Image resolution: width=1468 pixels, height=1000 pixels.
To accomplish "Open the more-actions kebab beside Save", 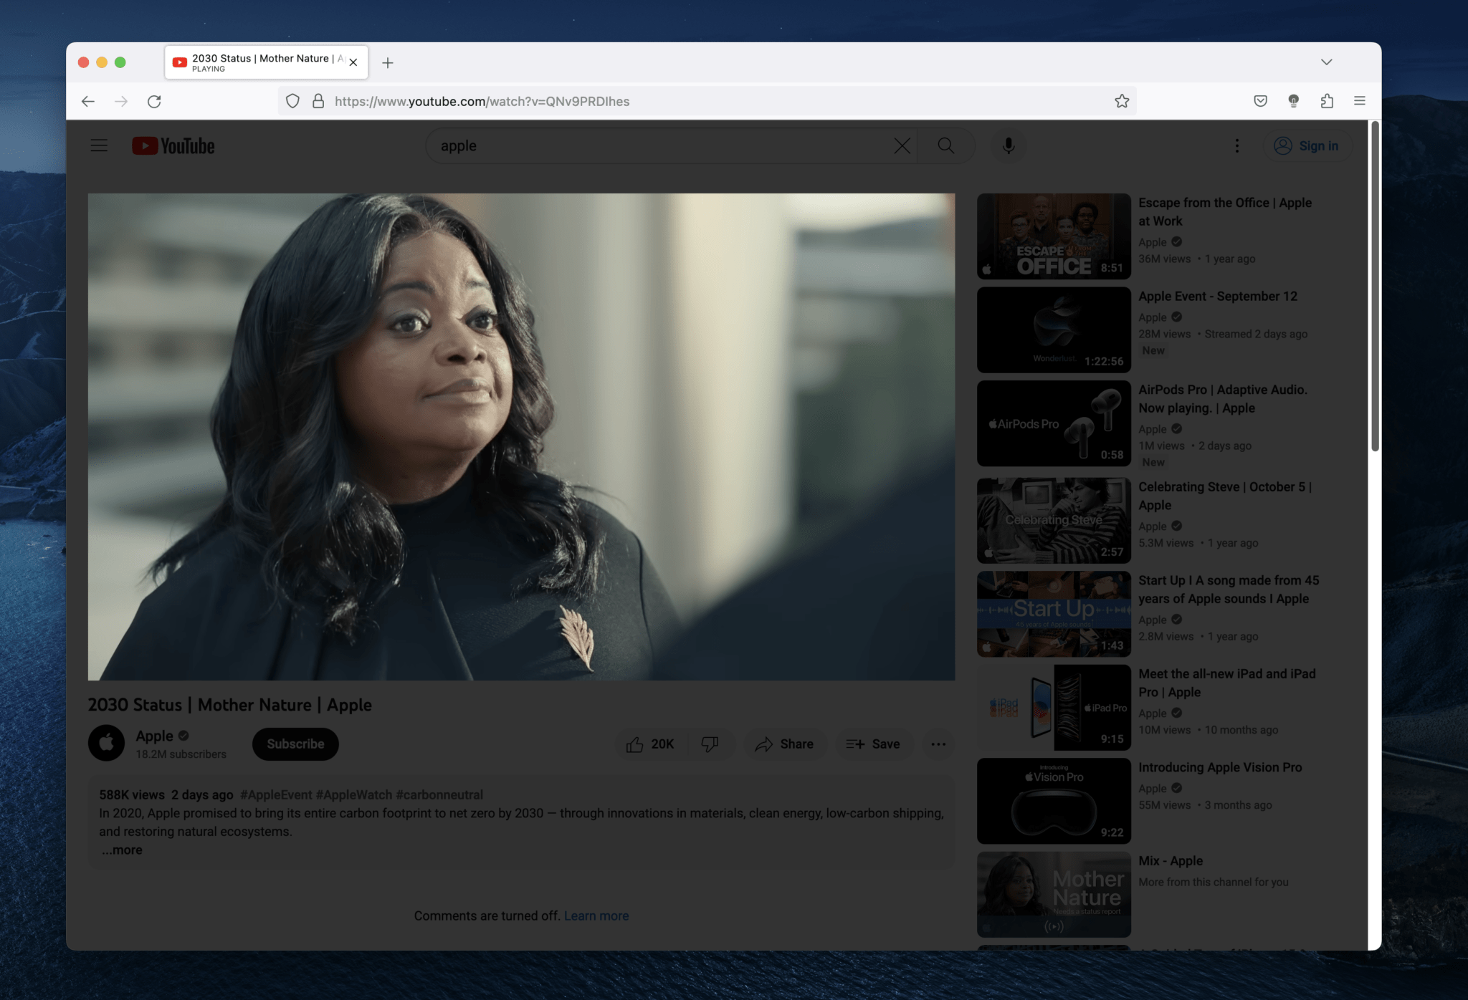I will (x=938, y=744).
